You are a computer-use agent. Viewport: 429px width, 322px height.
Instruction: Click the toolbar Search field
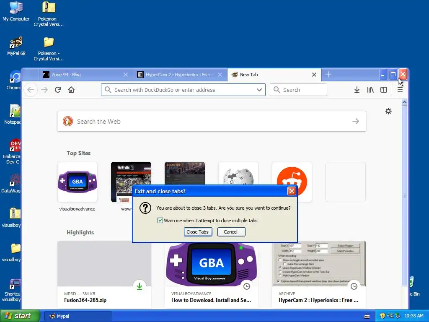pyautogui.click(x=298, y=90)
